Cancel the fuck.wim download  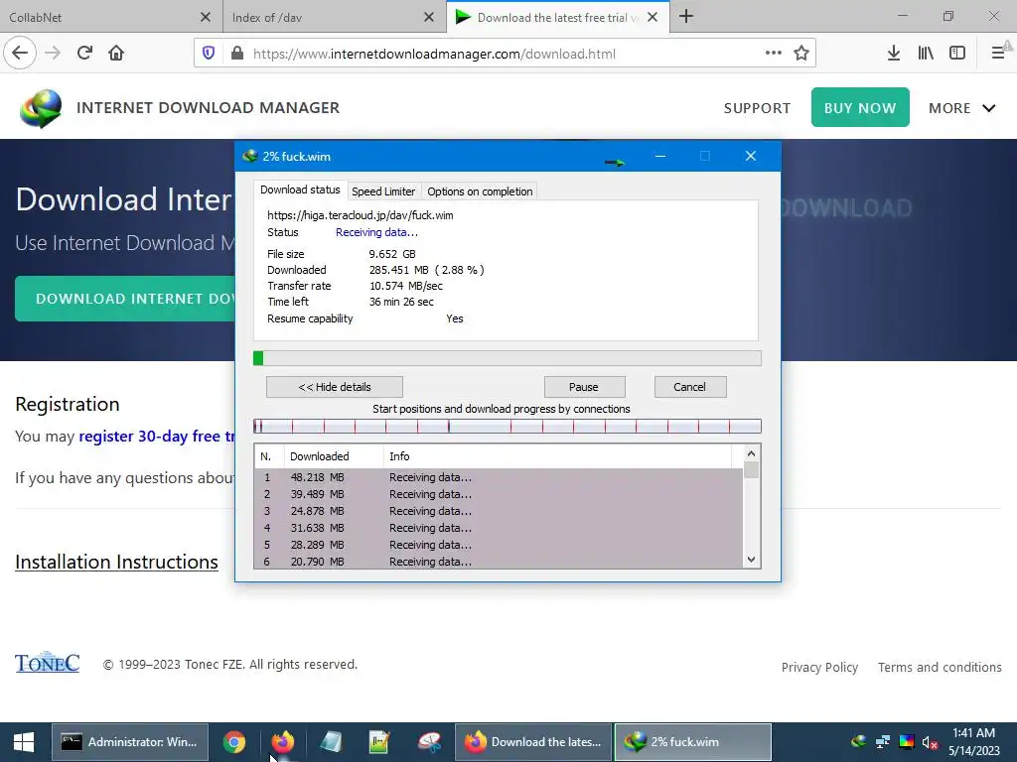pyautogui.click(x=690, y=387)
